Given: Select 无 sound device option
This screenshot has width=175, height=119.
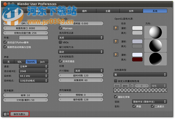Looking at the screenshot, I should (x=9, y=62).
